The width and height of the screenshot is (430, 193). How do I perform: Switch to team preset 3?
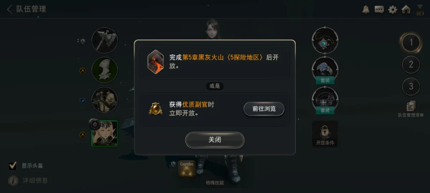tap(411, 86)
